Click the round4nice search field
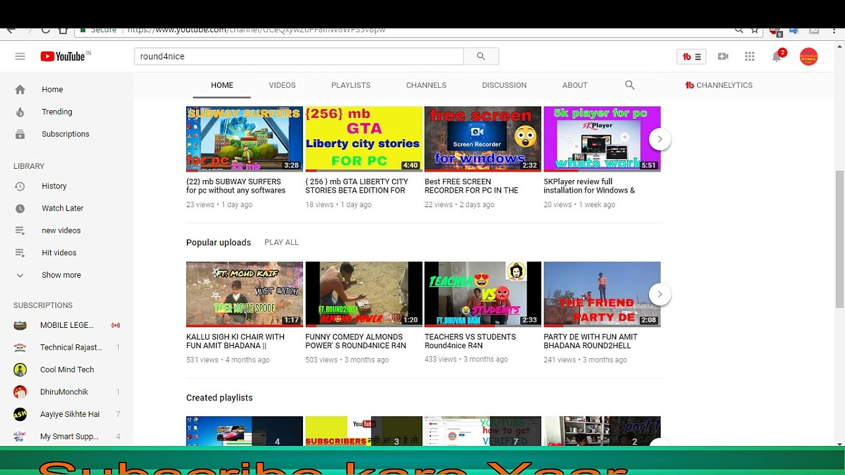 pyautogui.click(x=299, y=57)
